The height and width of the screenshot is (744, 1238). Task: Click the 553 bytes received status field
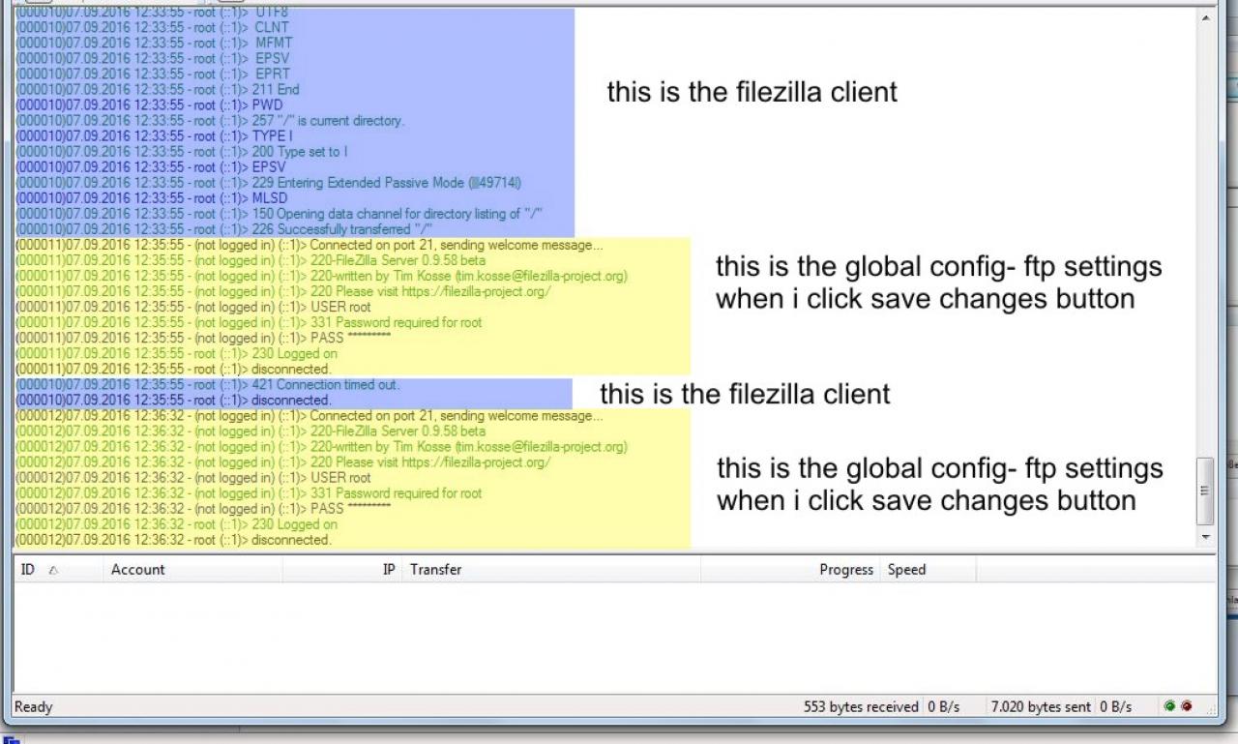pyautogui.click(x=861, y=707)
